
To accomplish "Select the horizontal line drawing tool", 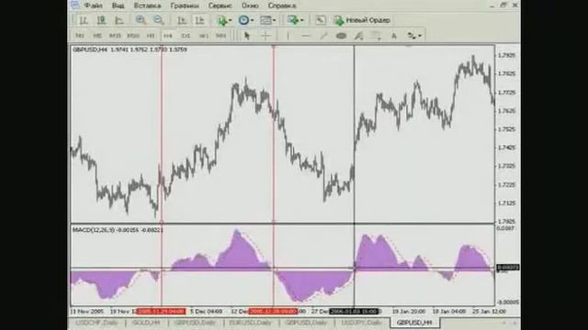I will pyautogui.click(x=306, y=36).
